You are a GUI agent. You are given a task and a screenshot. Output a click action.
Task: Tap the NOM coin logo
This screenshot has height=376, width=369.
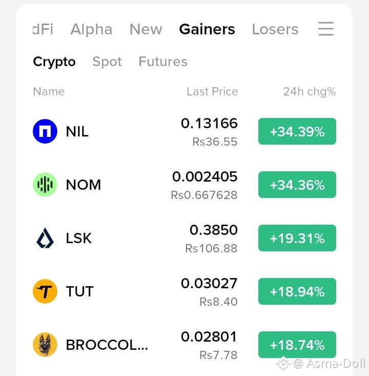(45, 185)
